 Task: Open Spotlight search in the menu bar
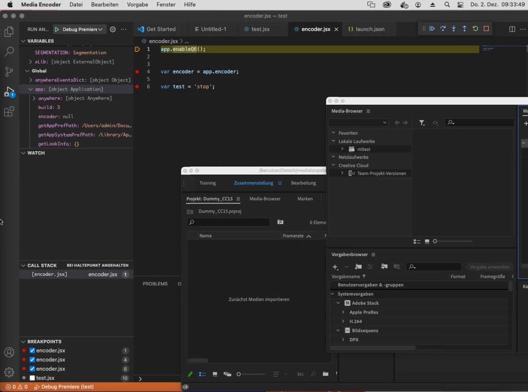pos(447,5)
